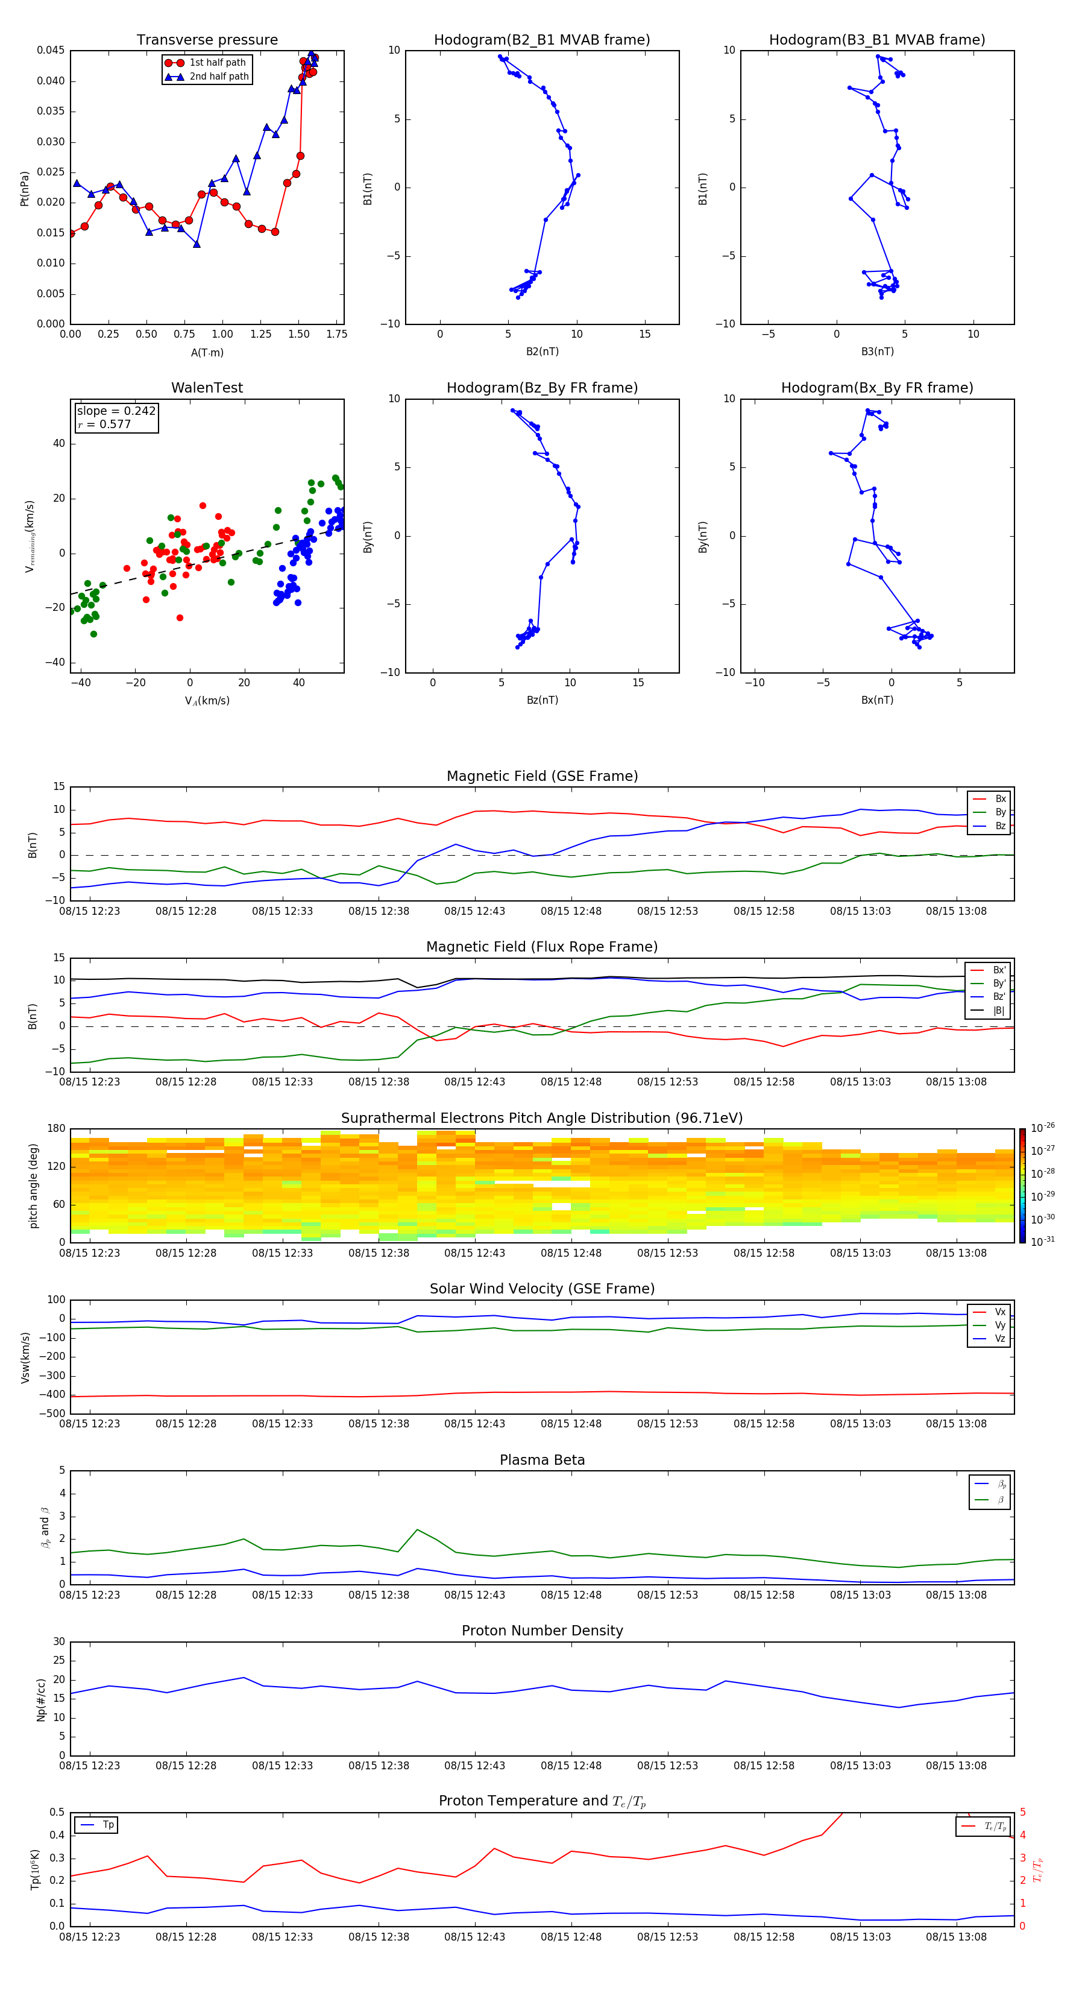The image size is (1085, 1990).
Task: Click the pitch angle spectrogram colorbar
Action: 1022,1185
